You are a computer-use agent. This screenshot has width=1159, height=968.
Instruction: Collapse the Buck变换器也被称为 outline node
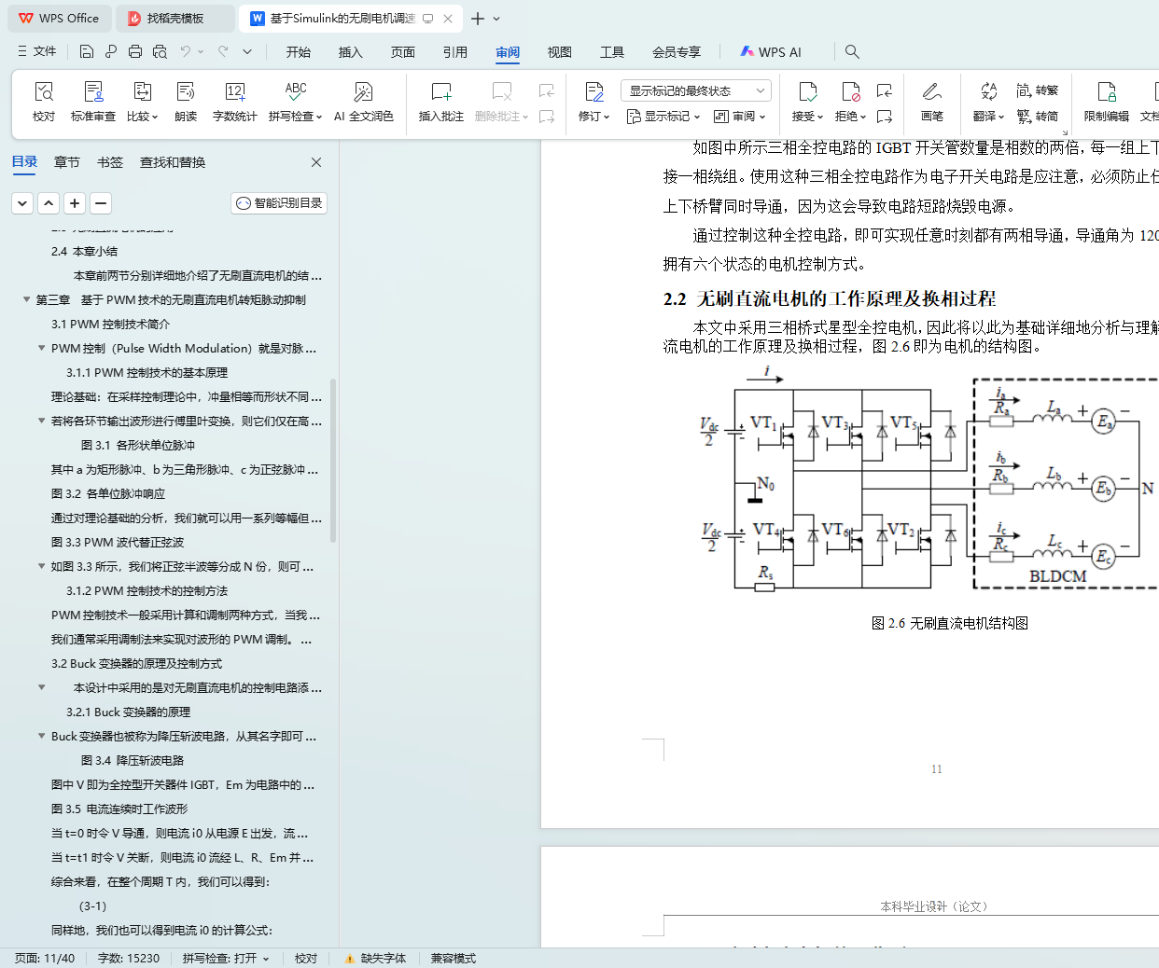pyautogui.click(x=41, y=736)
